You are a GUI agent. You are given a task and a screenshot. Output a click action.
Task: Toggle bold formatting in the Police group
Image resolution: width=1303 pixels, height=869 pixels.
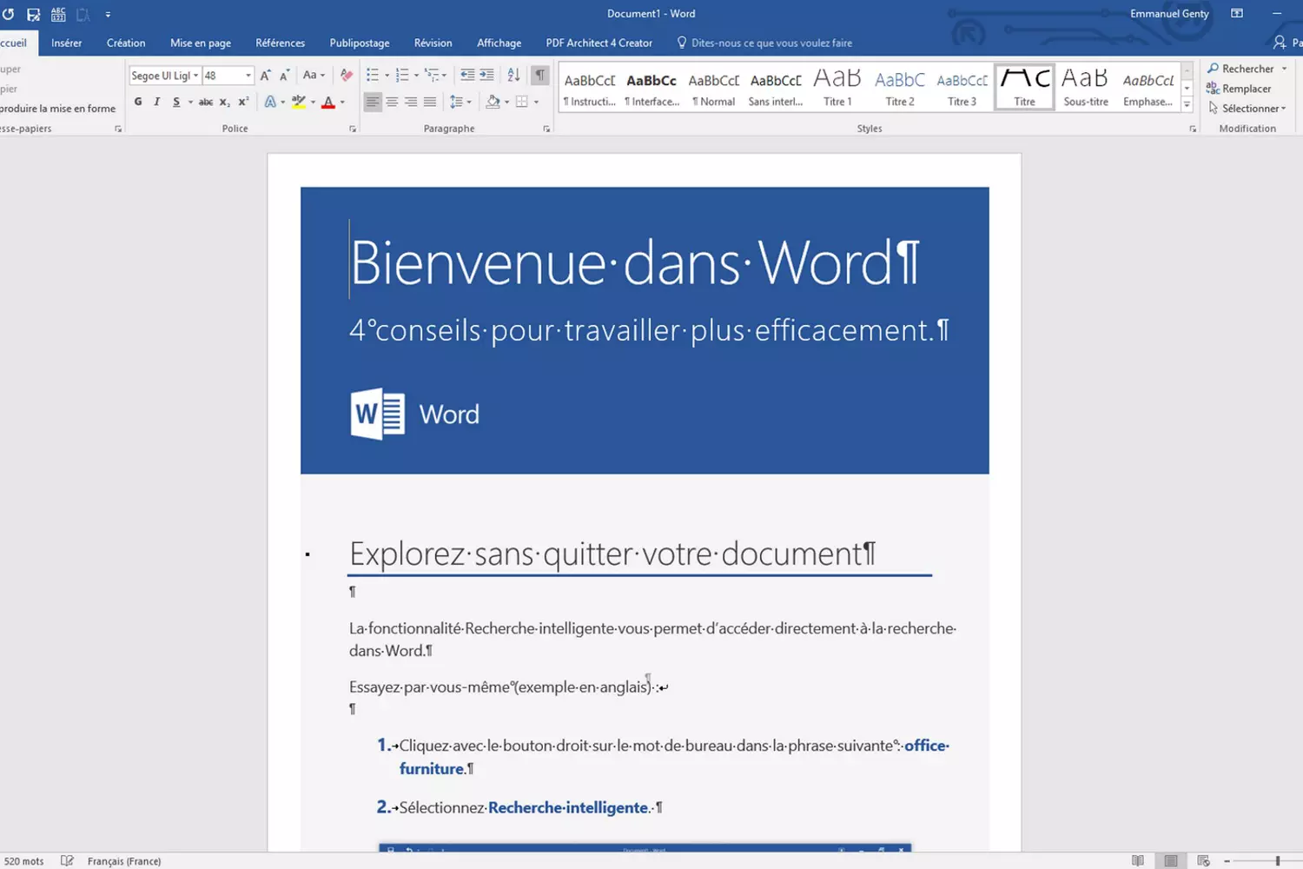pyautogui.click(x=137, y=102)
